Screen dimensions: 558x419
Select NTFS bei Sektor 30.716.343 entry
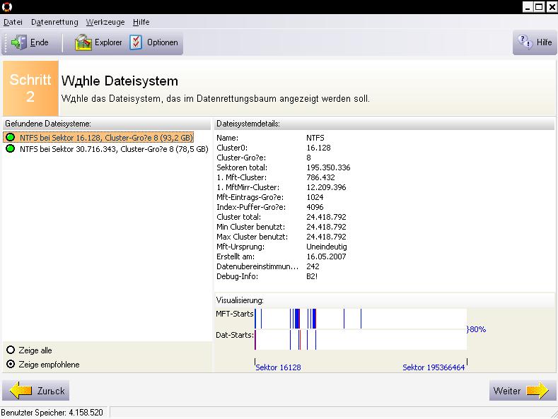point(113,149)
